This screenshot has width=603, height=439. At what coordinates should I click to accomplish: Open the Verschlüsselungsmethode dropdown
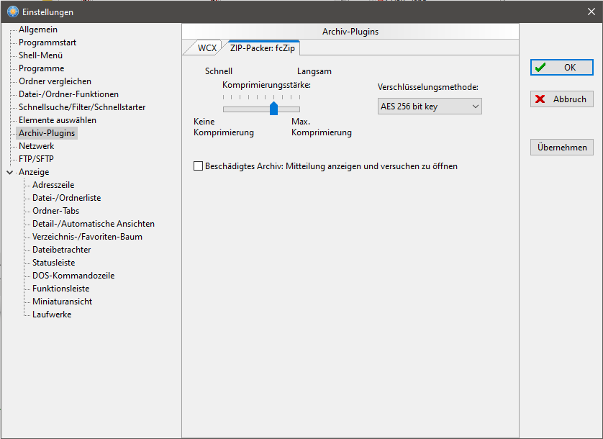[430, 107]
